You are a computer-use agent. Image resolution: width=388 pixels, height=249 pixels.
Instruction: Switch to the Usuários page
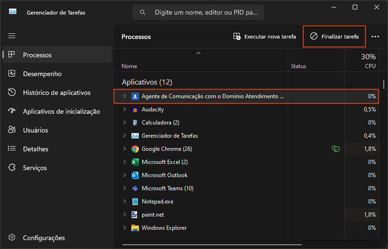pyautogui.click(x=57, y=130)
